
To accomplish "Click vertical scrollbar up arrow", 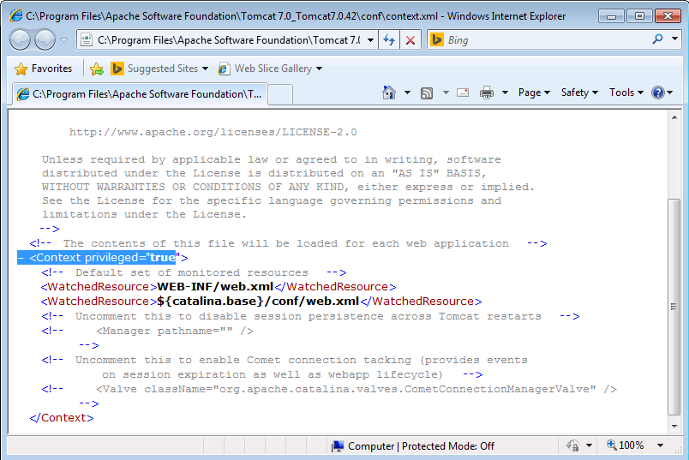I will point(674,117).
